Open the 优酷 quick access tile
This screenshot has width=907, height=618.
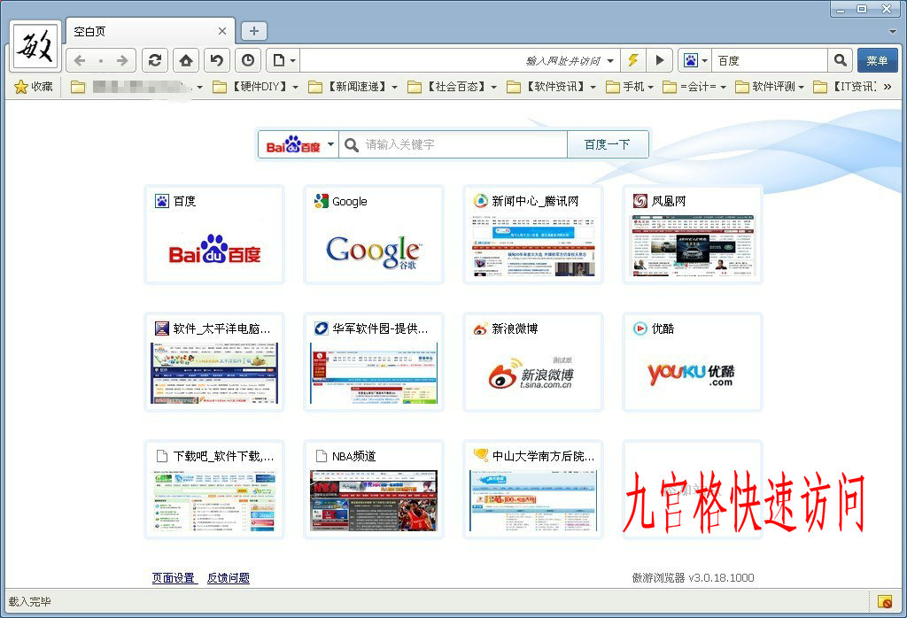click(x=693, y=362)
